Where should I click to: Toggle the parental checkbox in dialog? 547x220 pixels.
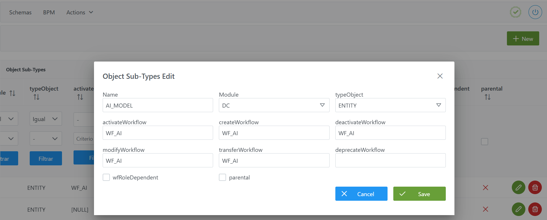[x=222, y=177]
